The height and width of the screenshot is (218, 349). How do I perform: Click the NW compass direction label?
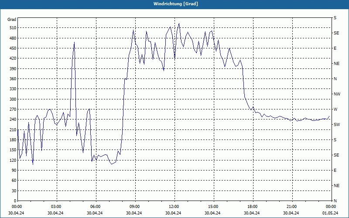click(x=337, y=94)
